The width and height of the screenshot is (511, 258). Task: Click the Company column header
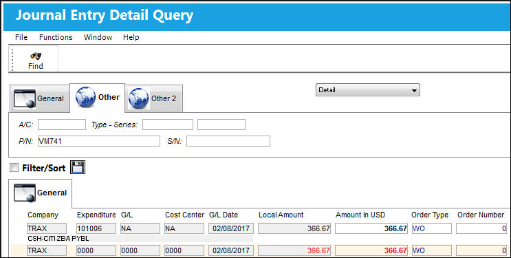[43, 215]
